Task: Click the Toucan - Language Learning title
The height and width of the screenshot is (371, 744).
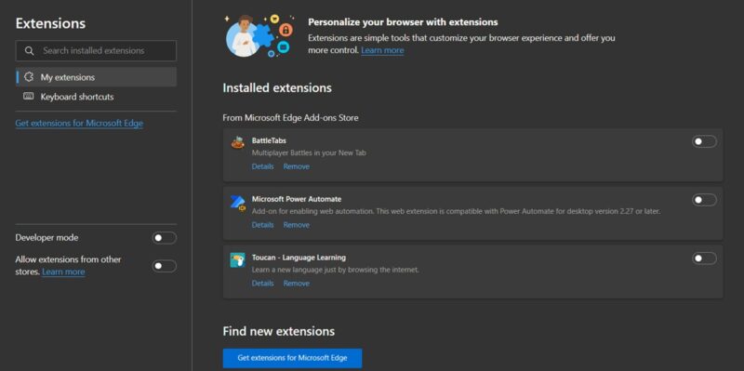Action: coord(299,258)
